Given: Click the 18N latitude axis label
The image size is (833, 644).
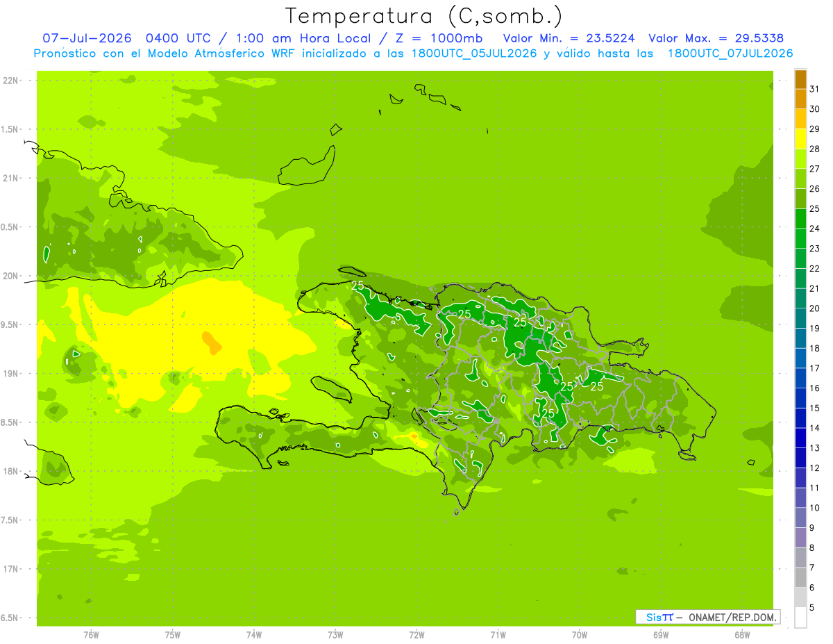Looking at the screenshot, I should pyautogui.click(x=10, y=472).
